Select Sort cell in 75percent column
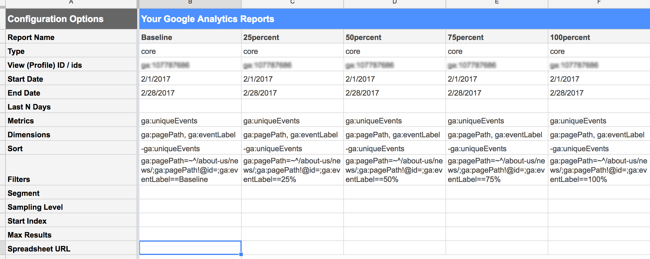This screenshot has height=259, width=650. coord(497,149)
